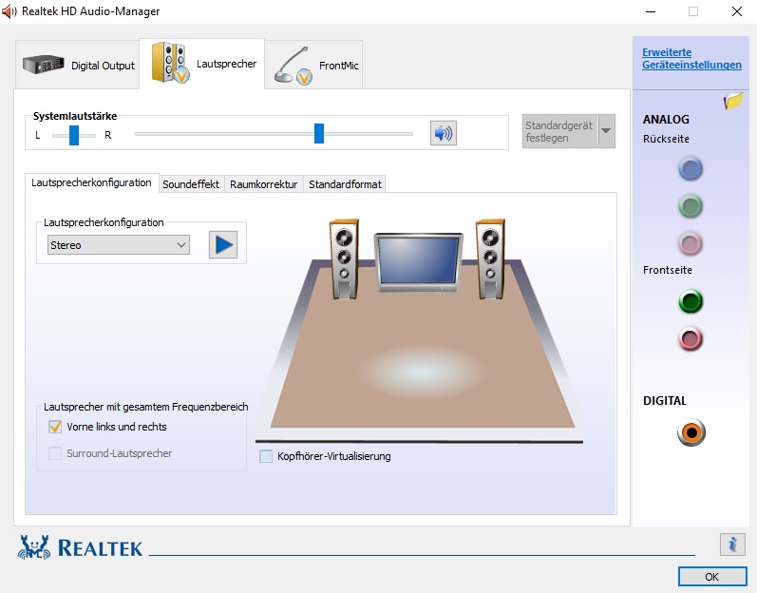Click the Lautsprecher speakers icon

point(170,63)
